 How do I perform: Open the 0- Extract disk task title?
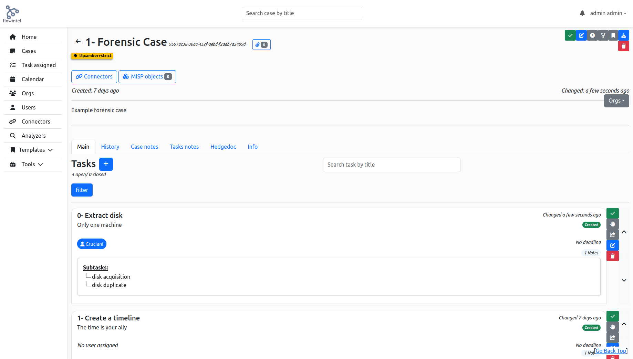100,215
